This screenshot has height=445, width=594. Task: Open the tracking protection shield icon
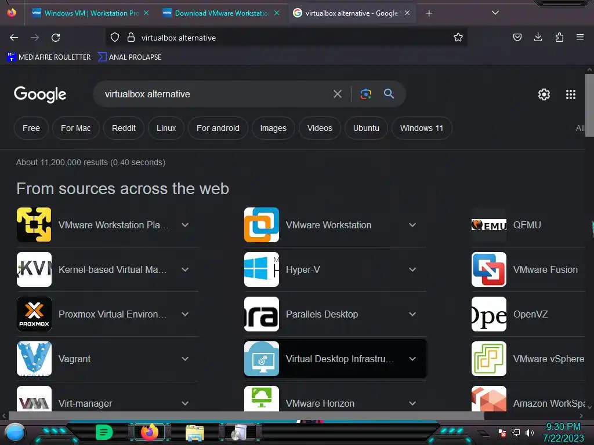[115, 38]
